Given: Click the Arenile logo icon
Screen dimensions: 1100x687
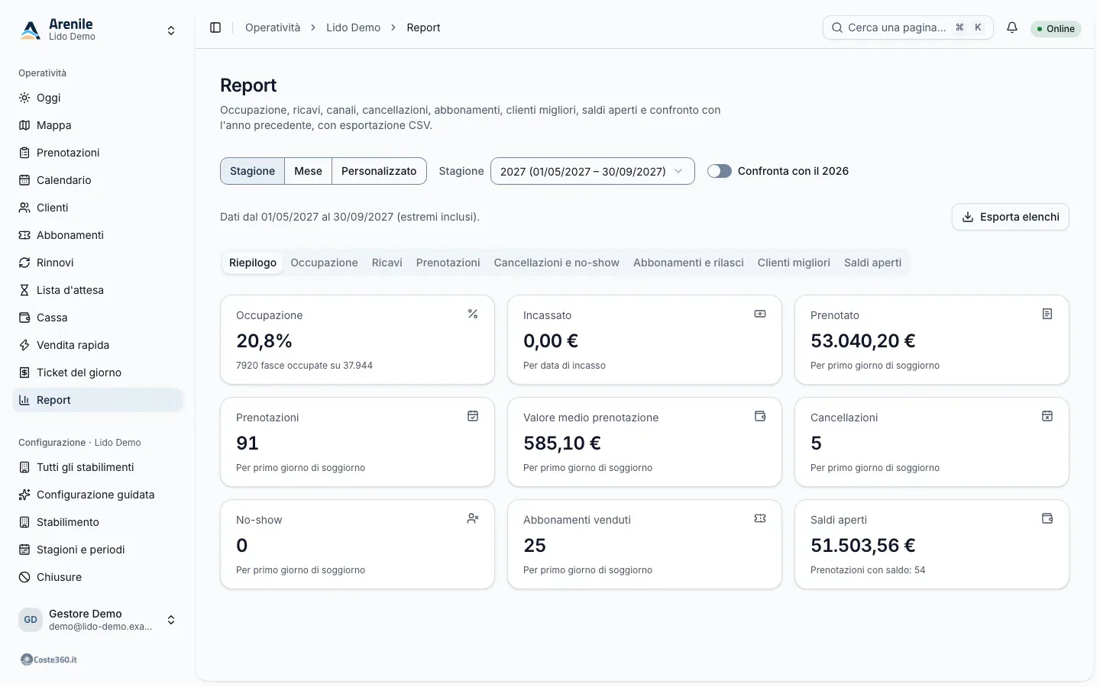Looking at the screenshot, I should 31,30.
